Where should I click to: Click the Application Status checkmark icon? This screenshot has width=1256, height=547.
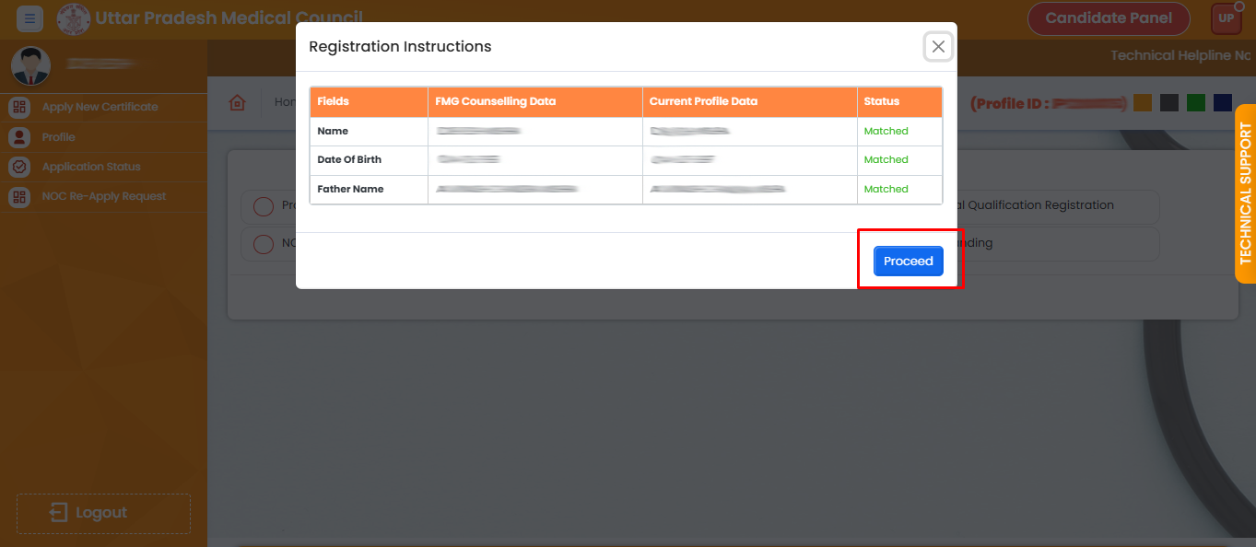pos(18,167)
